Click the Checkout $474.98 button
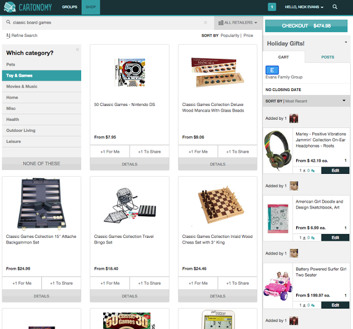 [x=306, y=26]
